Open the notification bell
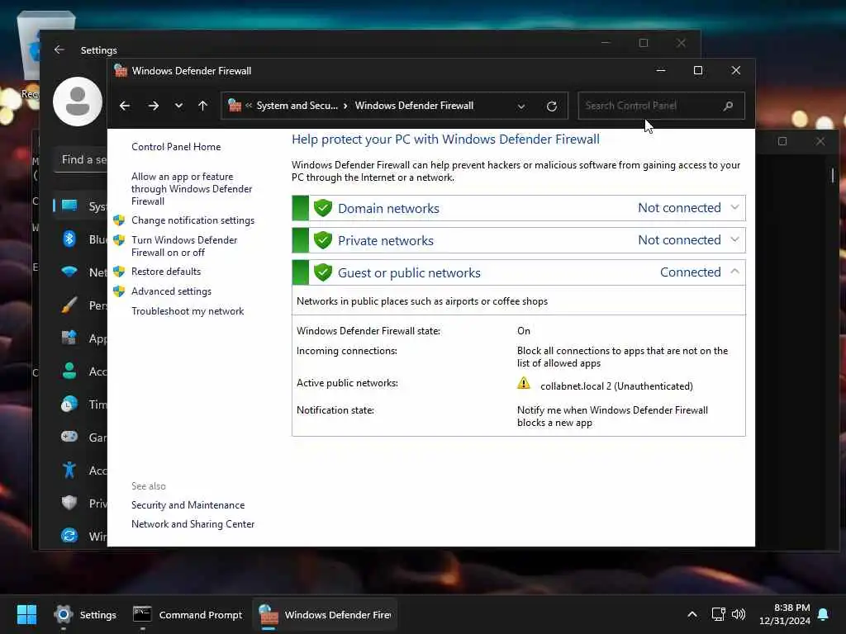This screenshot has height=634, width=846. point(824,614)
